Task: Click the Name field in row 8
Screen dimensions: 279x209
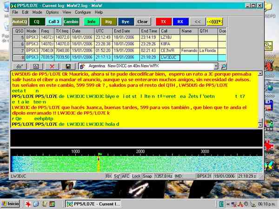Action: click(x=189, y=58)
